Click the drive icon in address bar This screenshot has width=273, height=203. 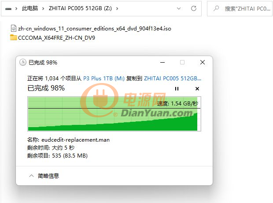tap(8, 8)
